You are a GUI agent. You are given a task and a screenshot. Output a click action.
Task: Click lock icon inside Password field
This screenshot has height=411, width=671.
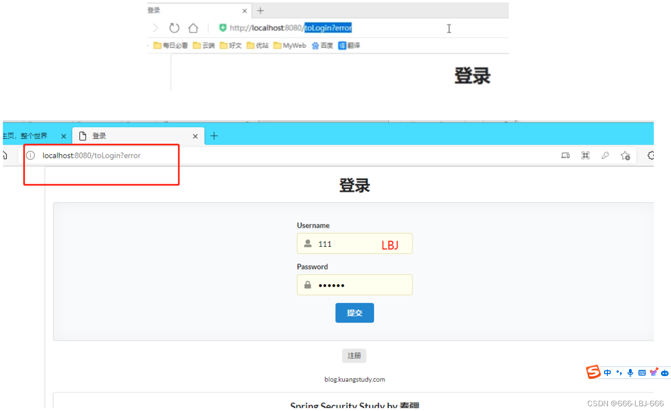point(308,285)
